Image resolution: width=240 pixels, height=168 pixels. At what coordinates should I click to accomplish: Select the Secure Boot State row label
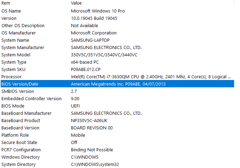click(x=19, y=143)
